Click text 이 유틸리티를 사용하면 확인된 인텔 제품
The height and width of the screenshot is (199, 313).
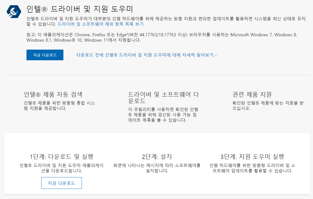(x=163, y=115)
